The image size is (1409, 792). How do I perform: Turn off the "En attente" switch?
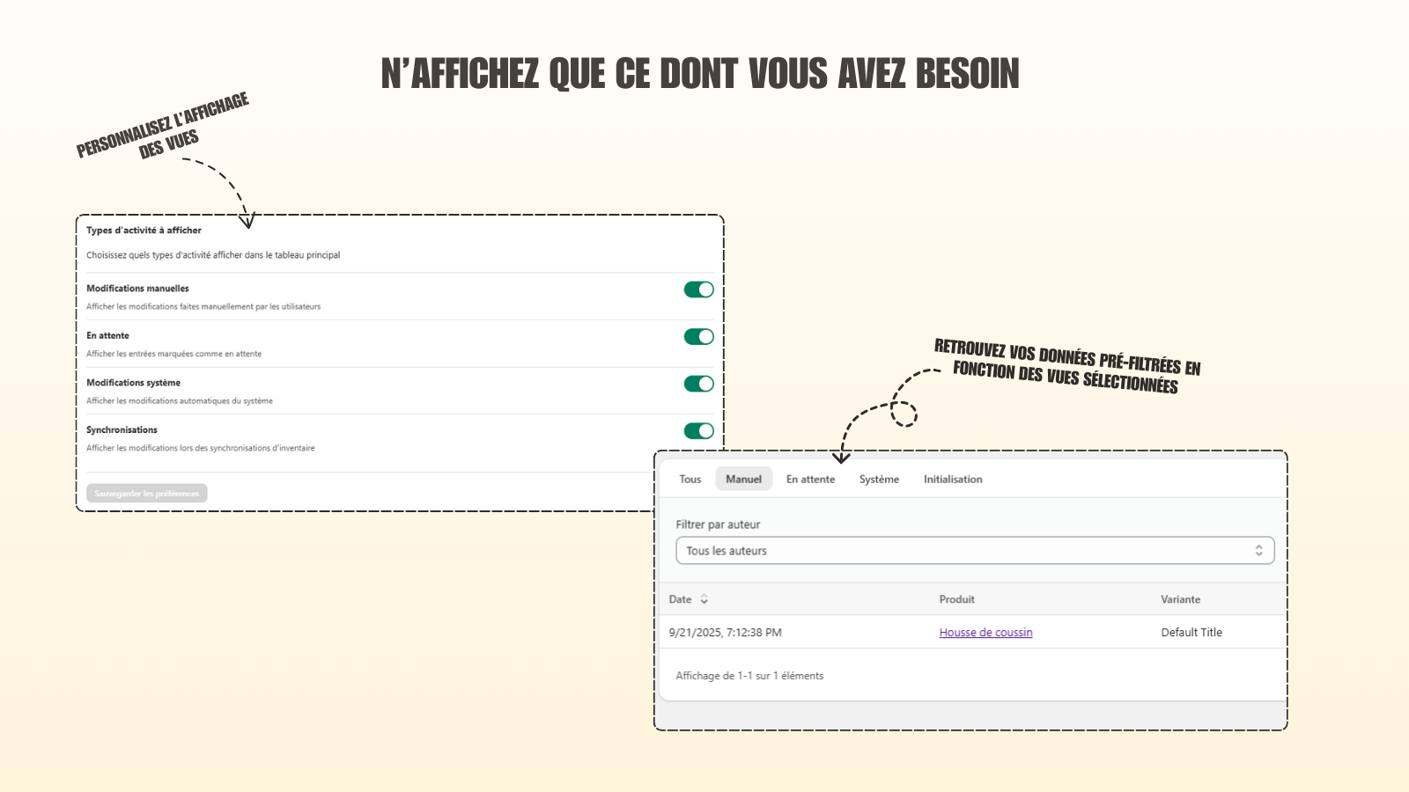[697, 336]
